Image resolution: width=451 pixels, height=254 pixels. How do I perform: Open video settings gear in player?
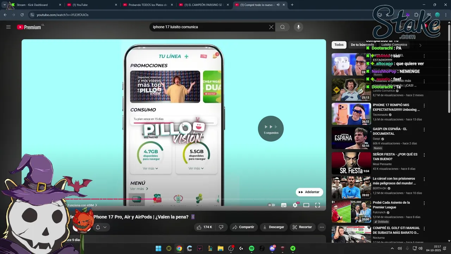point(295,205)
